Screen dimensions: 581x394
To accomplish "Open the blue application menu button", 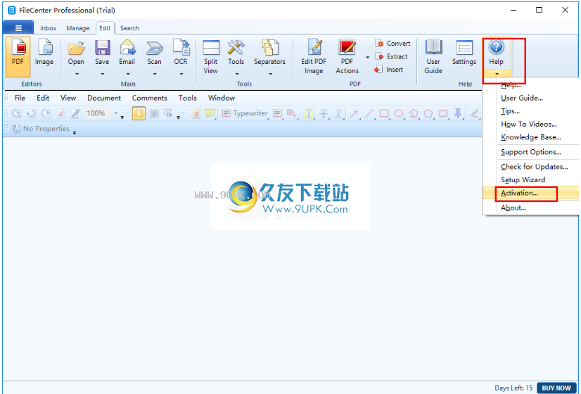I will 18,28.
